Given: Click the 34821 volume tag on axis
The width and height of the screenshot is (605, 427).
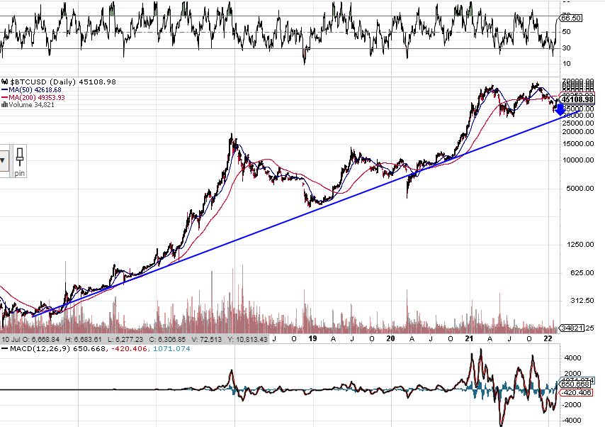Looking at the screenshot, I should (x=572, y=328).
